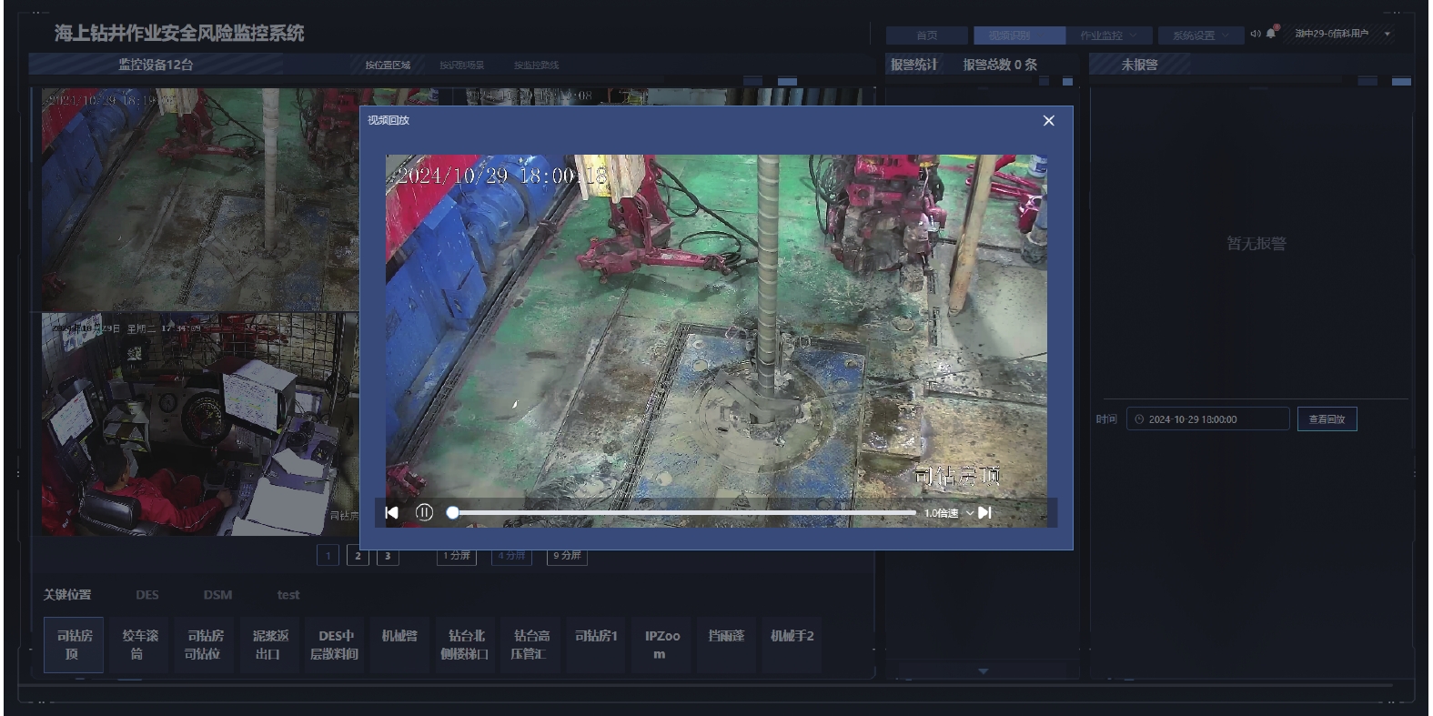Open the 1.0倍速 playback speed dropdown
Image resolution: width=1433 pixels, height=716 pixels.
click(x=948, y=513)
